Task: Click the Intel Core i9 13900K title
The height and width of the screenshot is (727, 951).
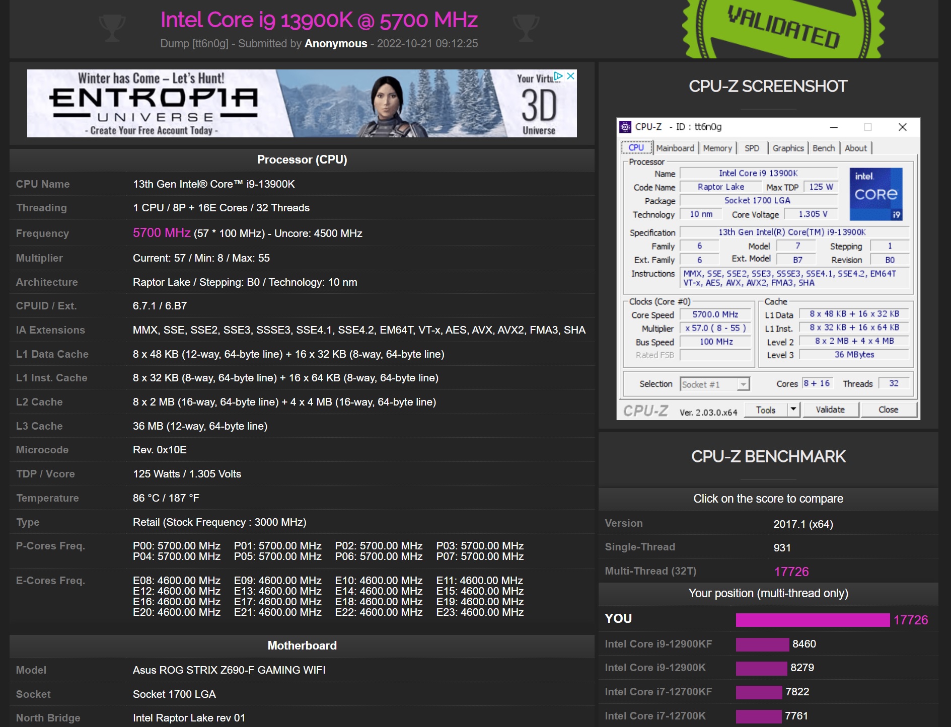Action: 319,20
